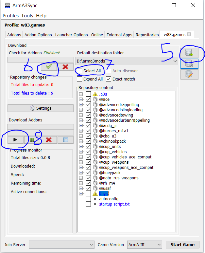Check the autoconfig checkbox

(88, 199)
